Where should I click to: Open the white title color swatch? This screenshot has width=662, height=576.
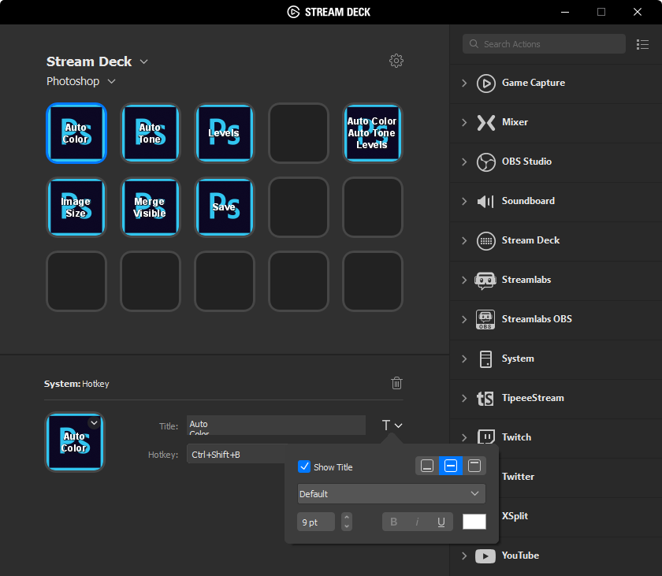tap(474, 522)
